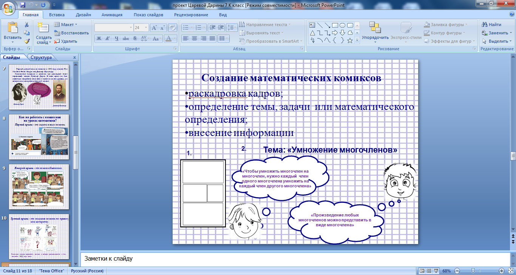Click the Заметки к слайду notes field
The height and width of the screenshot is (275, 516).
295,259
